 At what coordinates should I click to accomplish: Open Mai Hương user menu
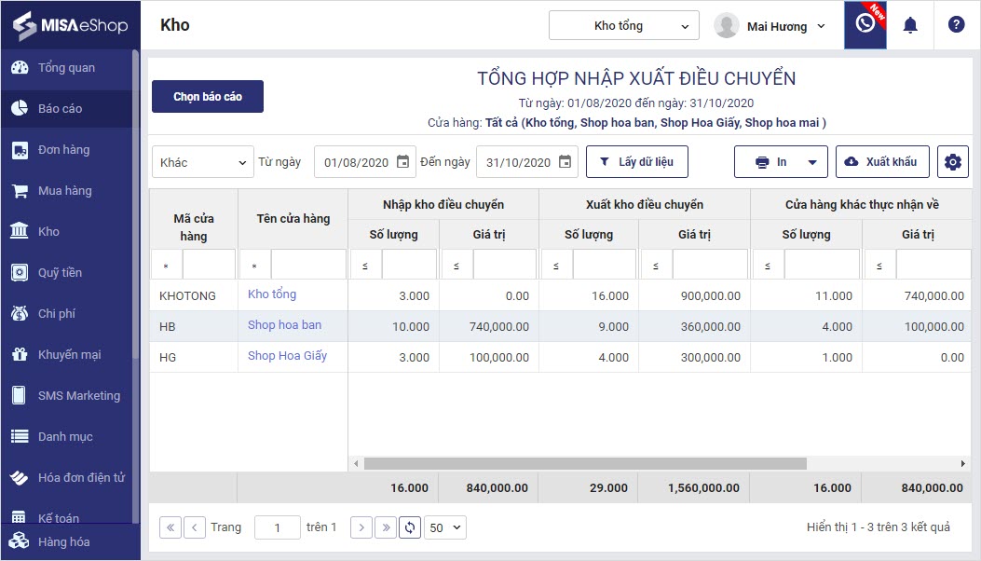pos(770,26)
